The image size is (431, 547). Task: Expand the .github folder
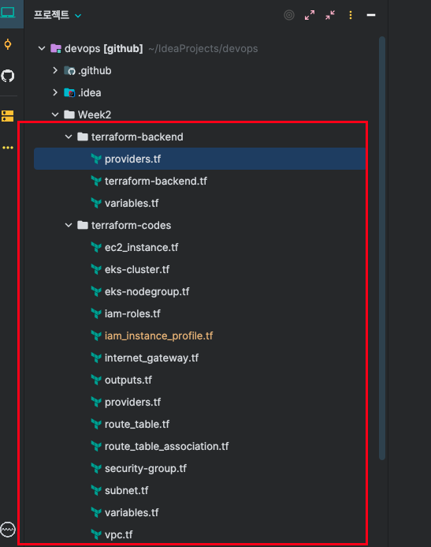[55, 70]
